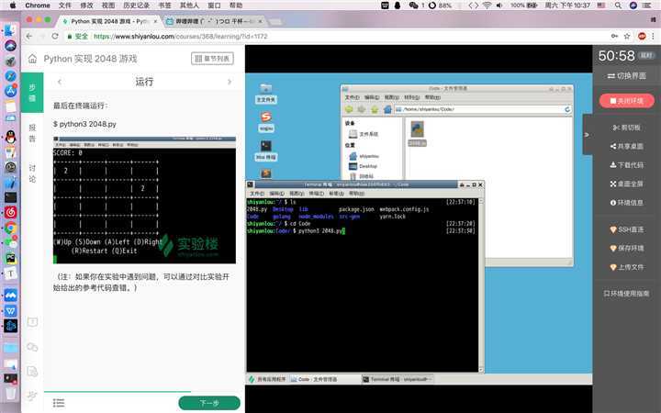Open file manager 文件 menu
Viewport: 661px width, 413px height.
[352, 97]
